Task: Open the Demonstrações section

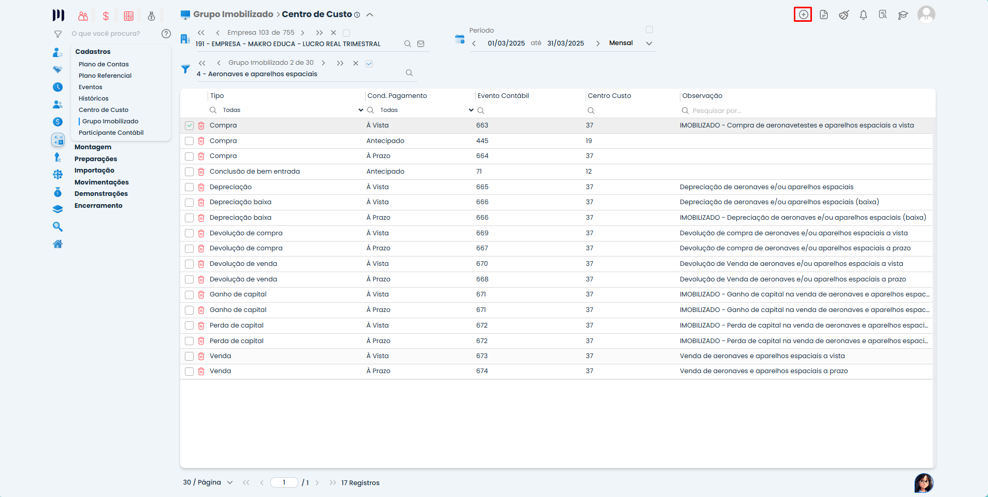Action: (x=101, y=194)
